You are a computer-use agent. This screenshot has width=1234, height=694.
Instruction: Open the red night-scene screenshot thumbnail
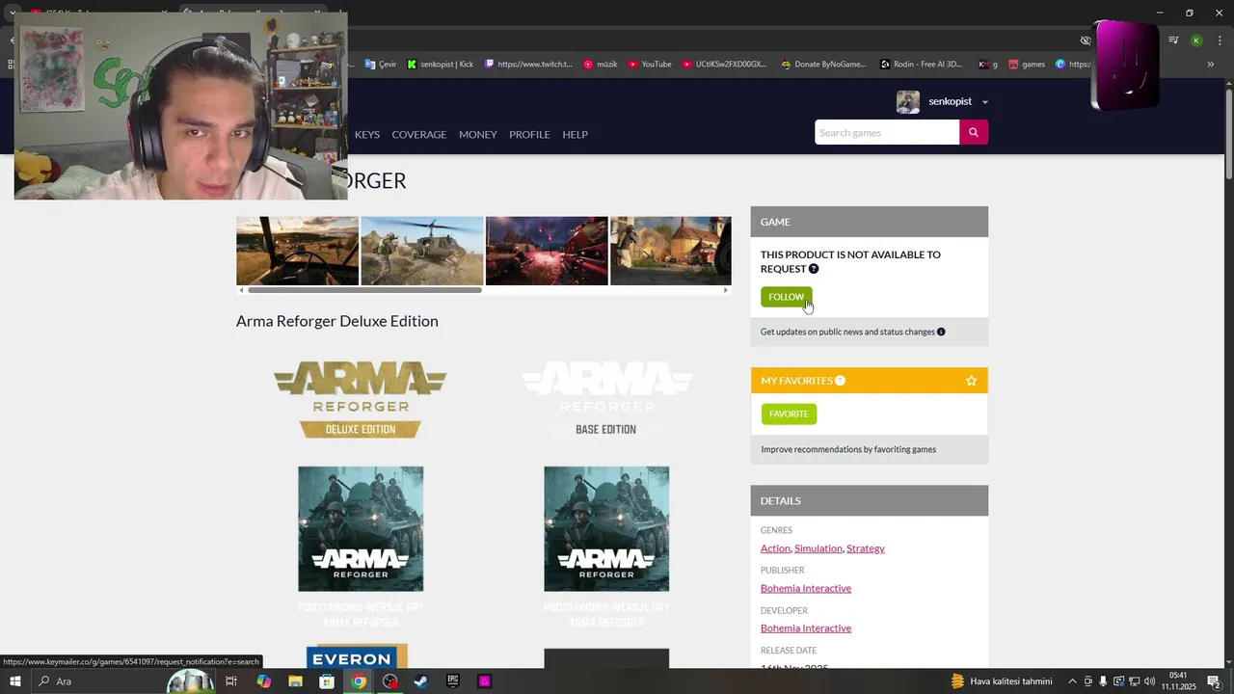coord(547,251)
